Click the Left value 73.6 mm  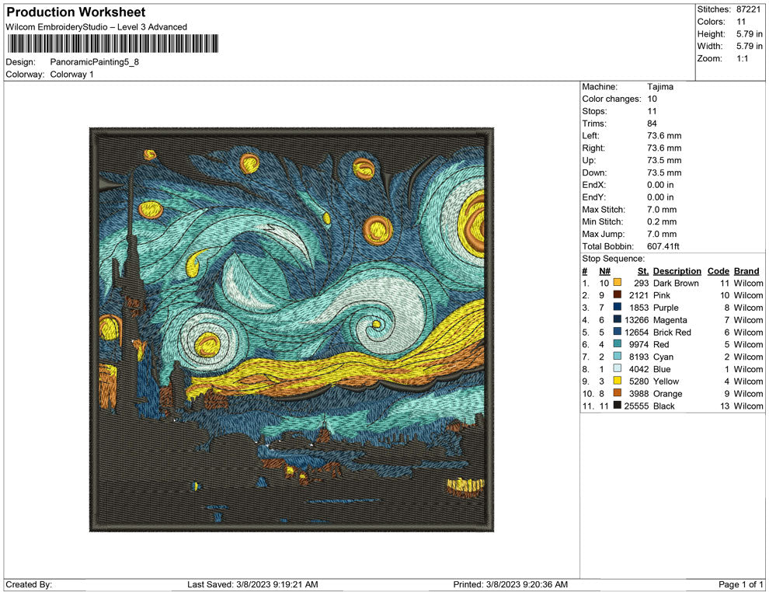tap(664, 136)
